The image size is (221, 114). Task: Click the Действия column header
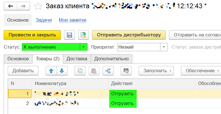[x=152, y=84]
